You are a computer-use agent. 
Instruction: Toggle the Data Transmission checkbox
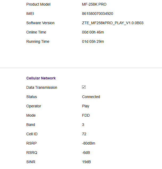[x=84, y=87]
